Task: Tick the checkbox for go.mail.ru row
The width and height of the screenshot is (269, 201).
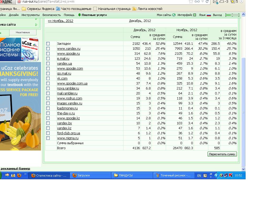Action: click(48, 73)
